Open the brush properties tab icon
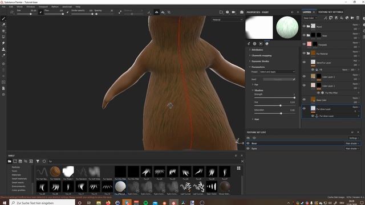Viewport: 365px width, 205px height. pyautogui.click(x=249, y=43)
